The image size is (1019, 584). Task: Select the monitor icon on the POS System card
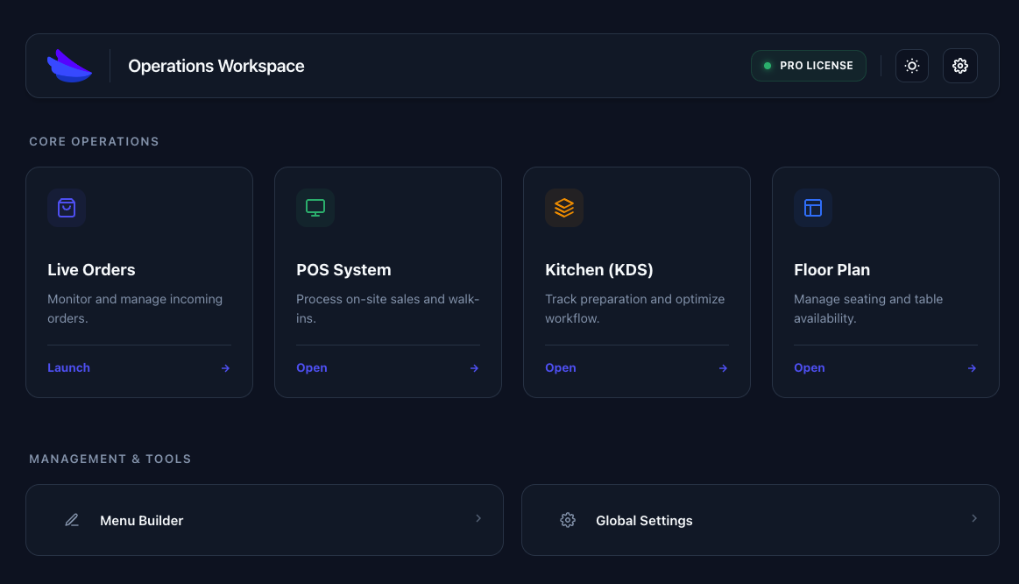pos(315,208)
